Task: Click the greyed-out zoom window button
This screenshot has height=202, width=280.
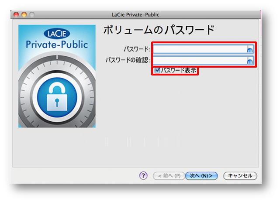Action: tap(32, 14)
